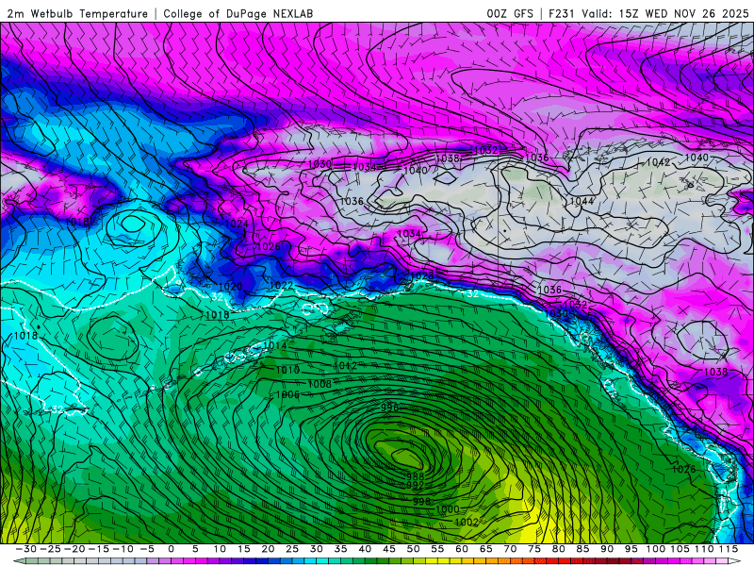
Task: Click the 988 low-center contour label
Action: (415, 476)
